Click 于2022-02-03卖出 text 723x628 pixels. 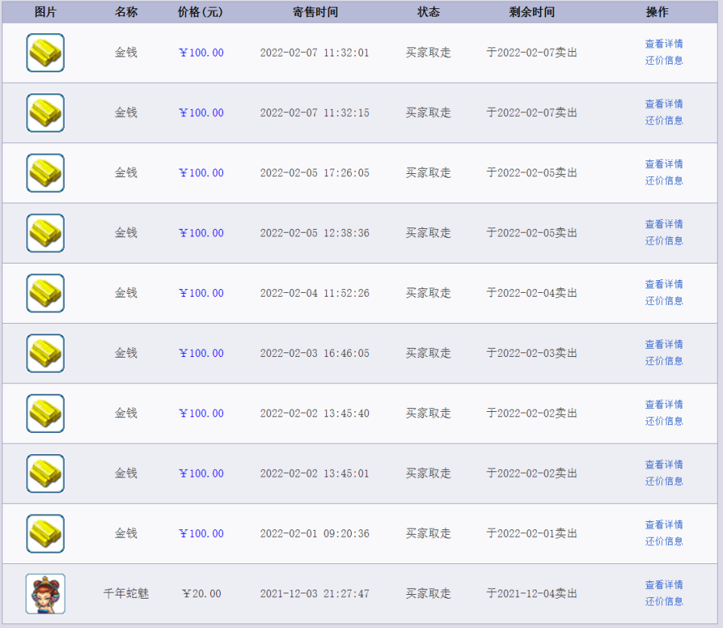click(x=532, y=353)
